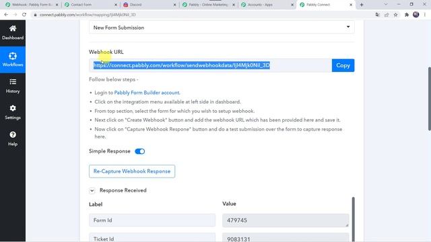Go forward with the browser forward arrow
The width and height of the screenshot is (431, 242).
pyautogui.click(x=15, y=15)
